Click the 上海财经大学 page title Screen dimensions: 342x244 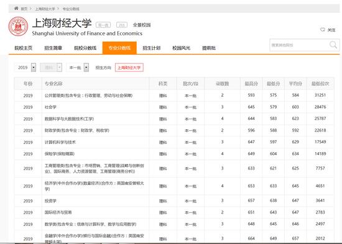click(62, 24)
